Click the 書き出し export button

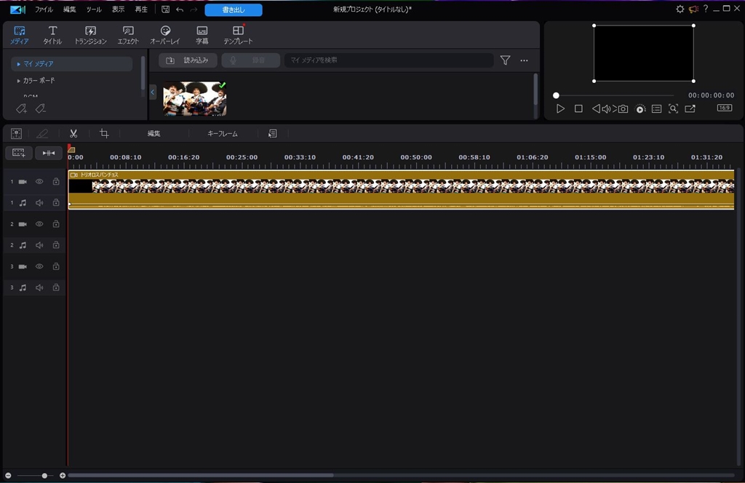coord(233,9)
